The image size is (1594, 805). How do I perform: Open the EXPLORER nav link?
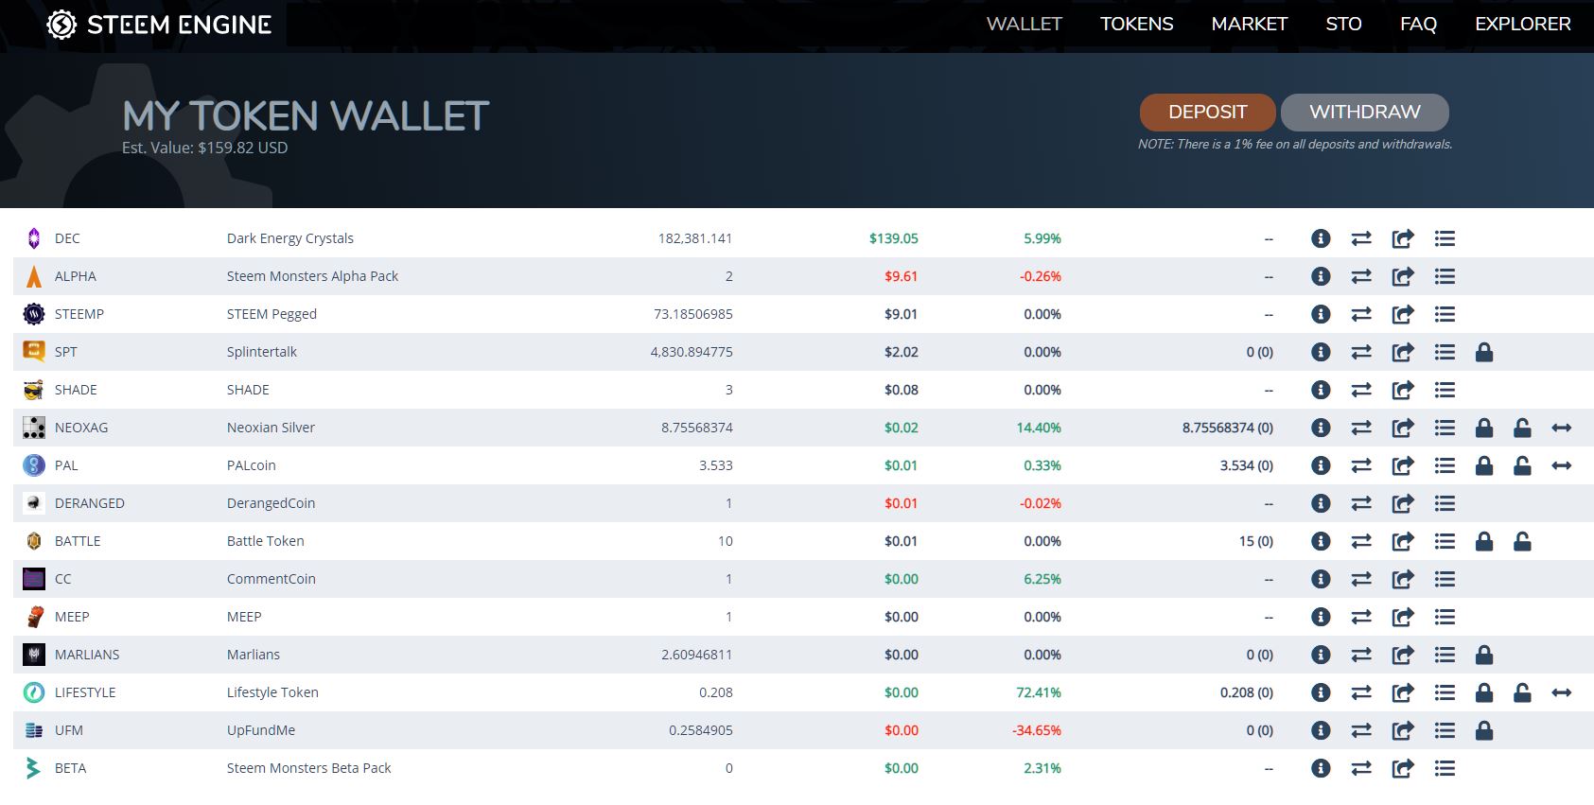pyautogui.click(x=1522, y=24)
